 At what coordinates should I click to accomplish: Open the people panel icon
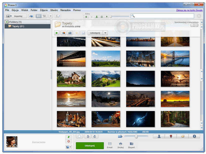coord(159,136)
